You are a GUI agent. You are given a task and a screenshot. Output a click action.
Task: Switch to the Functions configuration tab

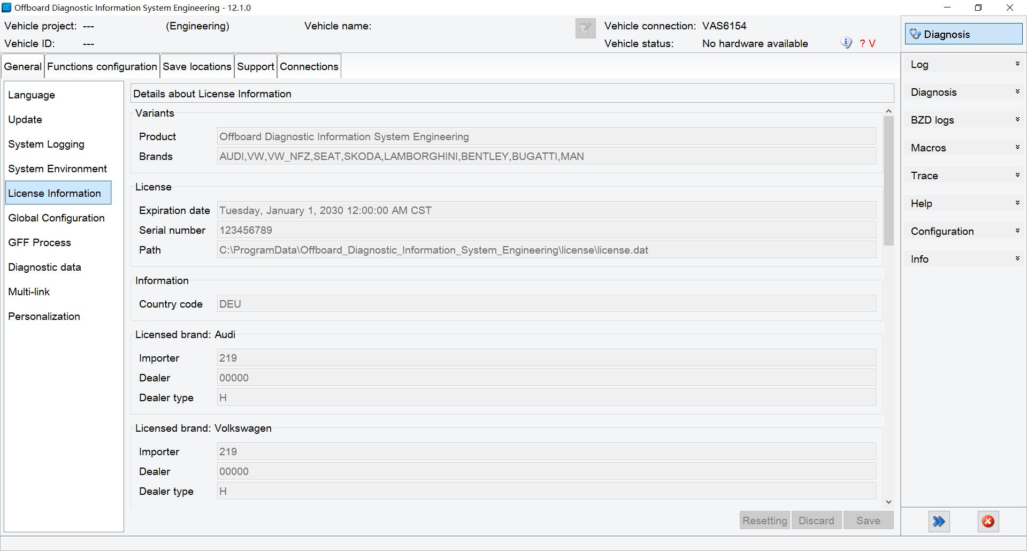102,66
